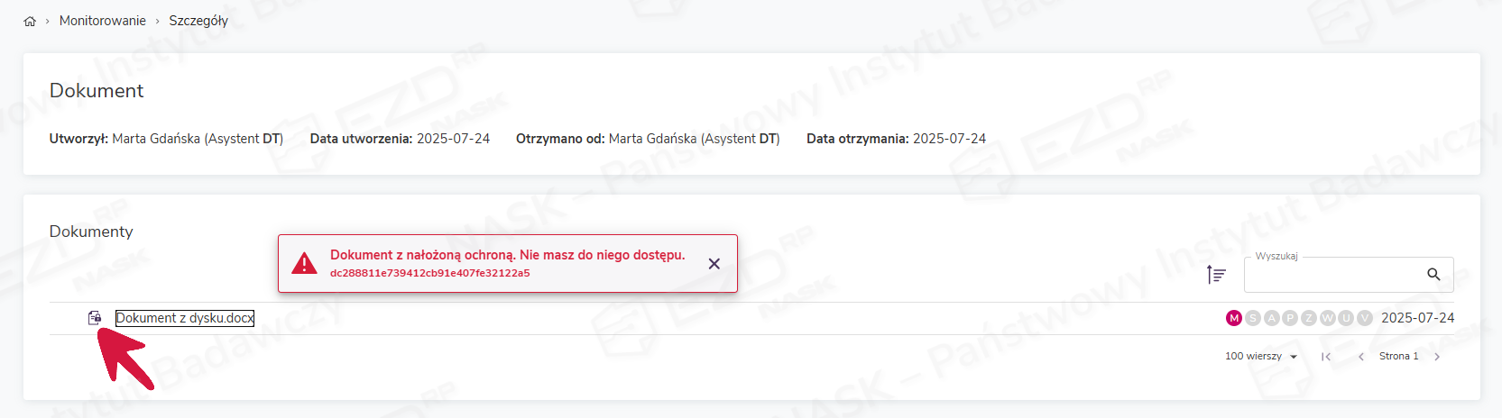1502x418 pixels.
Task: Click the red warning triangle icon
Action: click(x=305, y=263)
